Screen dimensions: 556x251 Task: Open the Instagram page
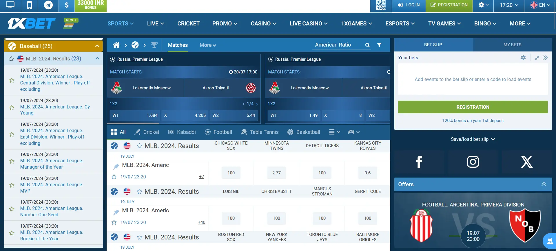[473, 162]
